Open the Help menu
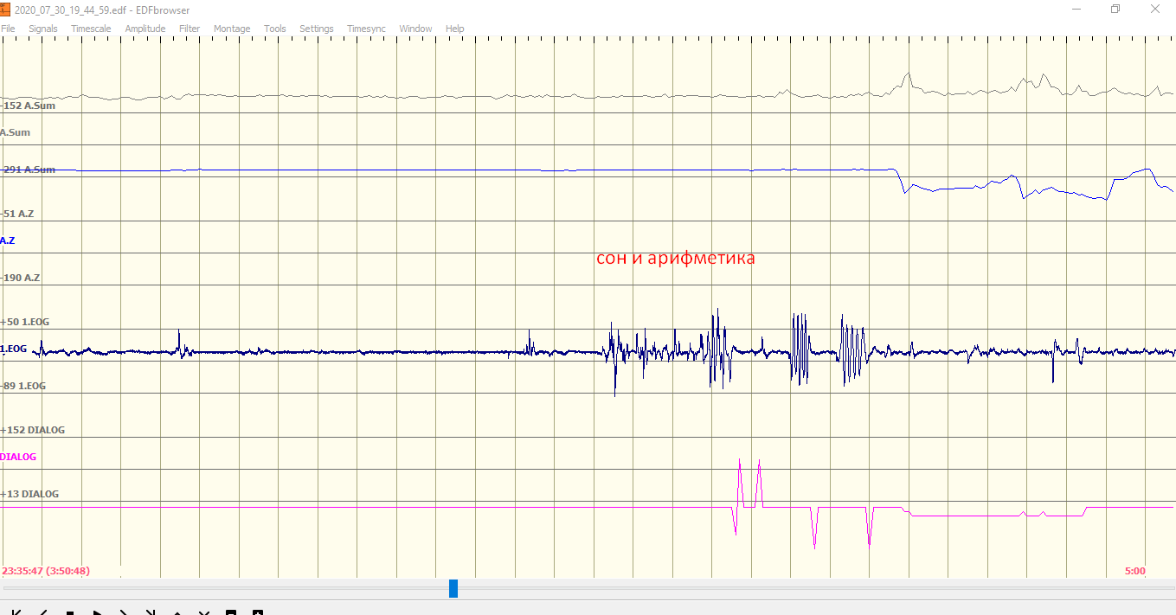Image resolution: width=1176 pixels, height=615 pixels. click(455, 29)
